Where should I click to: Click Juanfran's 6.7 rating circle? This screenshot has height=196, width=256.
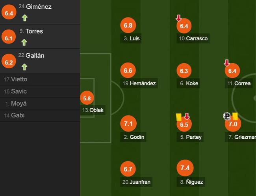tap(128, 169)
